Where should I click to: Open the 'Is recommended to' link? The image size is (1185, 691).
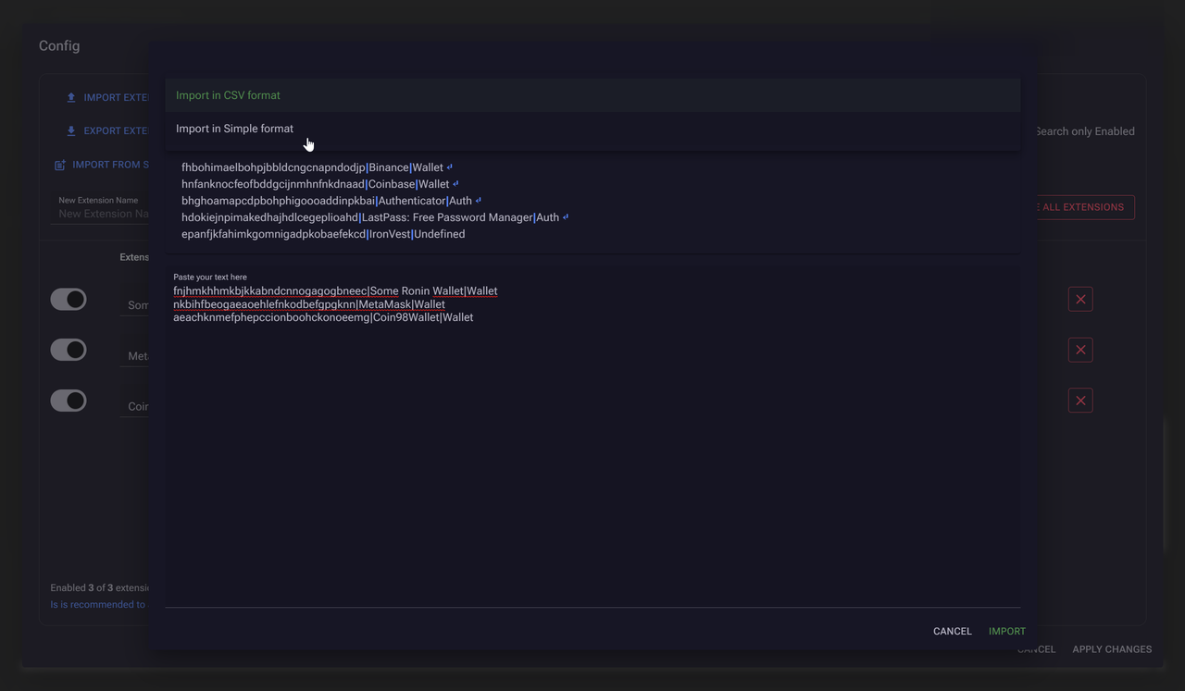click(x=98, y=605)
